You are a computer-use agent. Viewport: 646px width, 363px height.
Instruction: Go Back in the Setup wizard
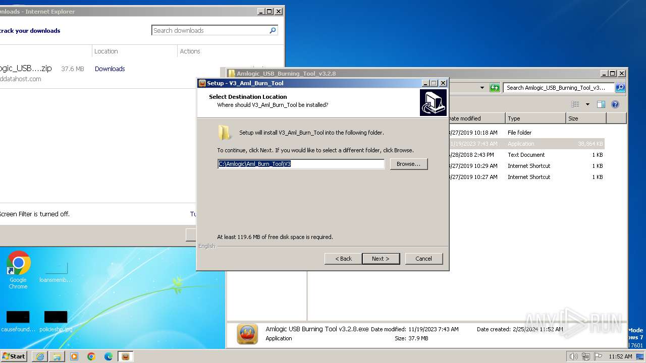pyautogui.click(x=343, y=259)
